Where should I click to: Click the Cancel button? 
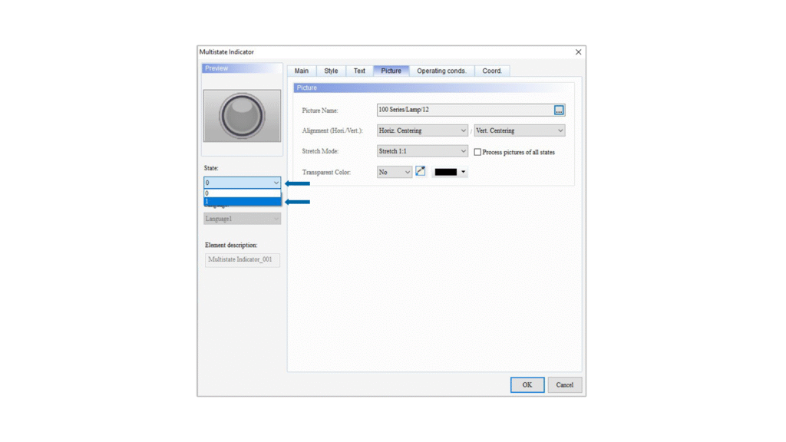pyautogui.click(x=564, y=384)
